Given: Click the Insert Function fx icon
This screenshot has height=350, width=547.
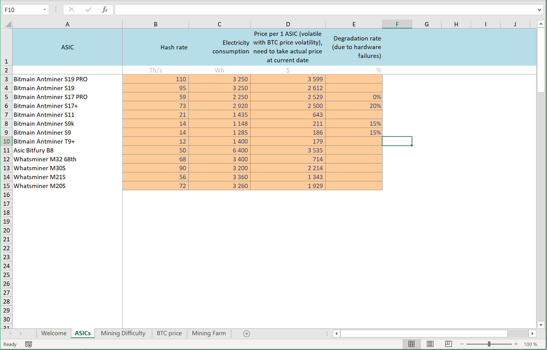Looking at the screenshot, I should pos(104,9).
